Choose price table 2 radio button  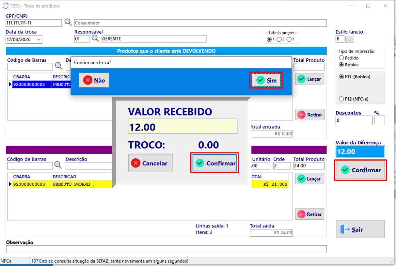pos(279,39)
